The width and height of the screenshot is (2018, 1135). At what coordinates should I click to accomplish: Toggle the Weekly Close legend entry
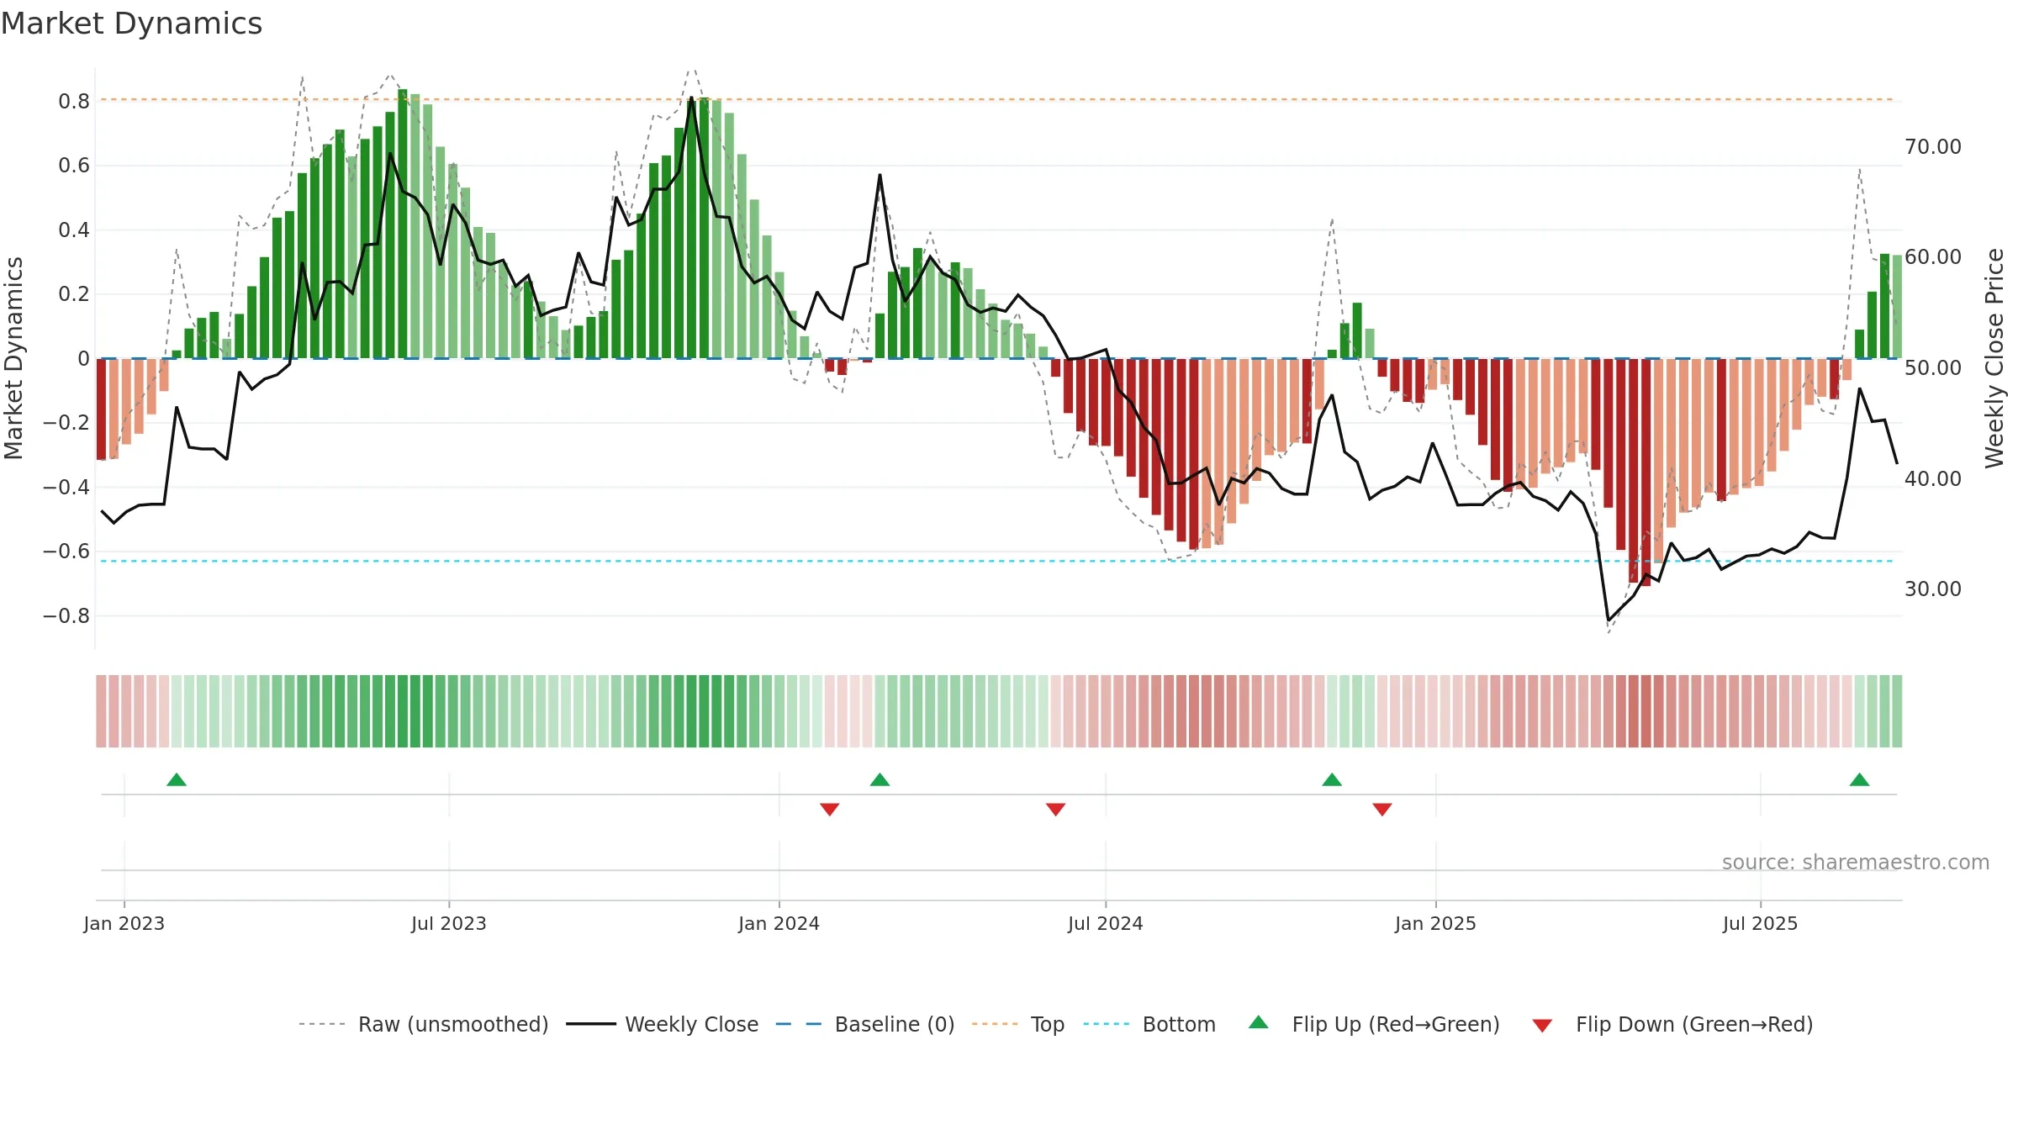[x=663, y=1024]
